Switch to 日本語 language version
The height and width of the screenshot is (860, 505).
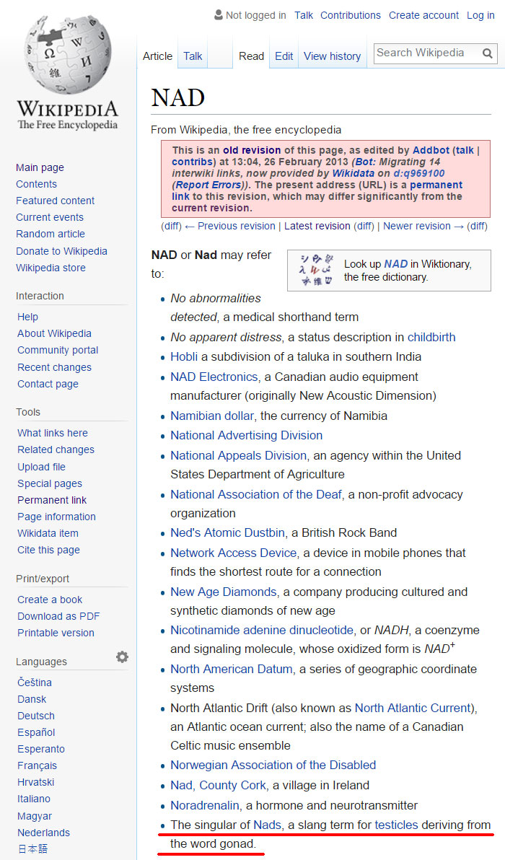[x=32, y=848]
